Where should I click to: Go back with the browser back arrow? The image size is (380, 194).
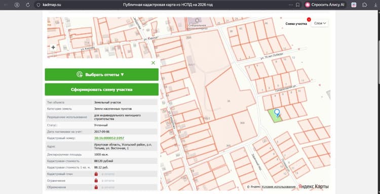click(x=6, y=5)
